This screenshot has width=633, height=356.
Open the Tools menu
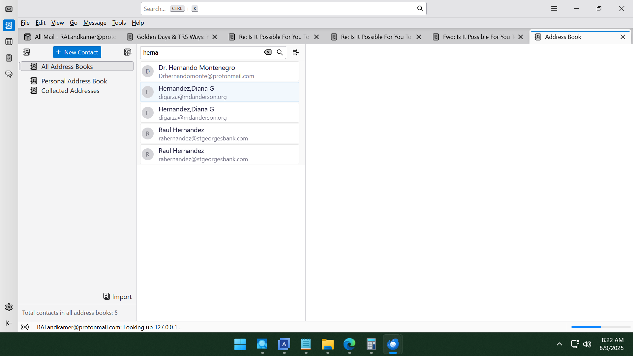pyautogui.click(x=119, y=23)
